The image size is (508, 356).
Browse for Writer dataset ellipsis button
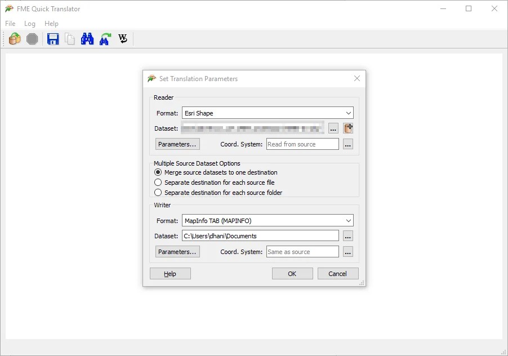coord(348,236)
